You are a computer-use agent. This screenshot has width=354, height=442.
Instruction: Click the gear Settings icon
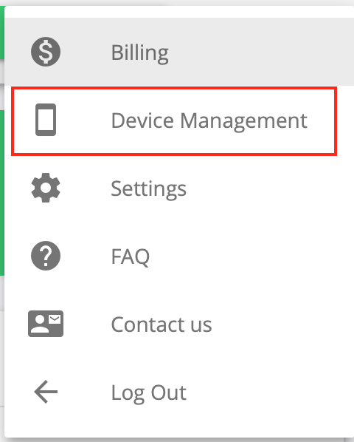[x=46, y=188]
